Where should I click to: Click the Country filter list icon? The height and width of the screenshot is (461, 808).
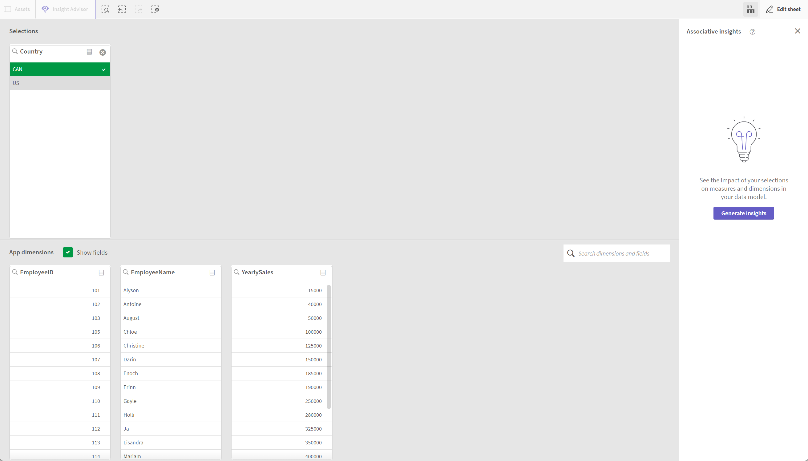point(89,52)
